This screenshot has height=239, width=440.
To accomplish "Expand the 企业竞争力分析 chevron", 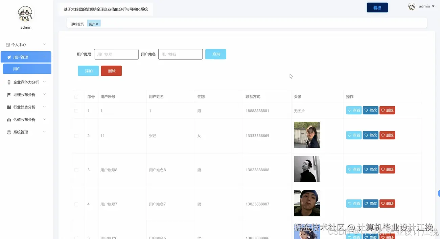I will [44, 82].
